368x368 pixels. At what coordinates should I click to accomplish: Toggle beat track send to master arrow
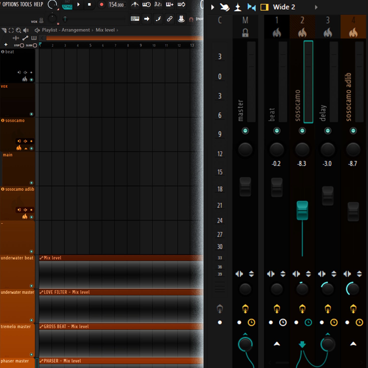coord(277,344)
